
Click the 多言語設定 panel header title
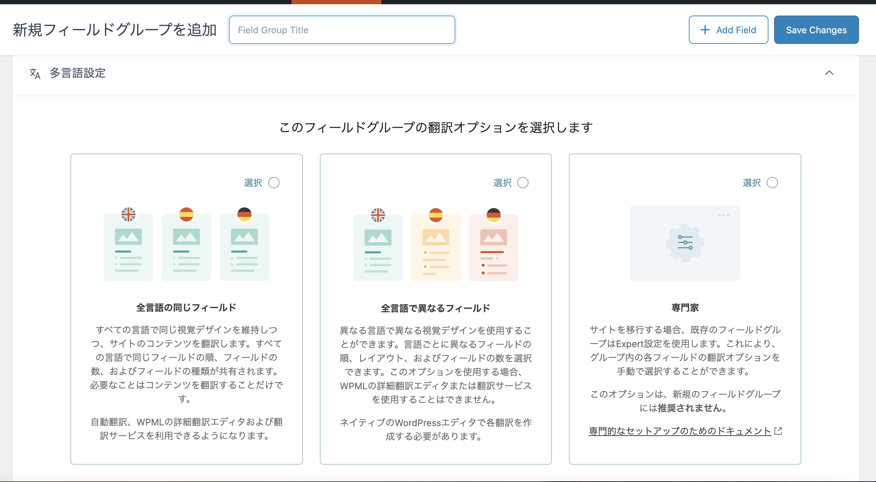click(77, 73)
